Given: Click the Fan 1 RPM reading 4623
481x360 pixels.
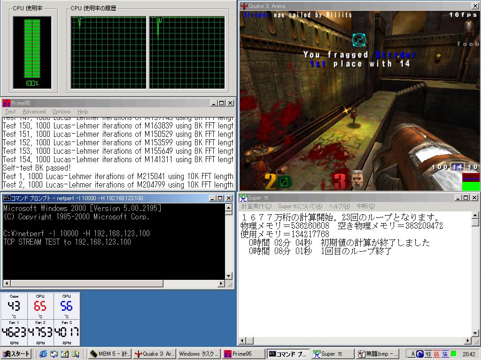Looking at the screenshot, I should click(x=14, y=332).
